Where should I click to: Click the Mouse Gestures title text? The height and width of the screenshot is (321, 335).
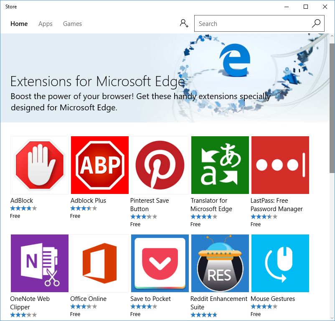click(273, 298)
